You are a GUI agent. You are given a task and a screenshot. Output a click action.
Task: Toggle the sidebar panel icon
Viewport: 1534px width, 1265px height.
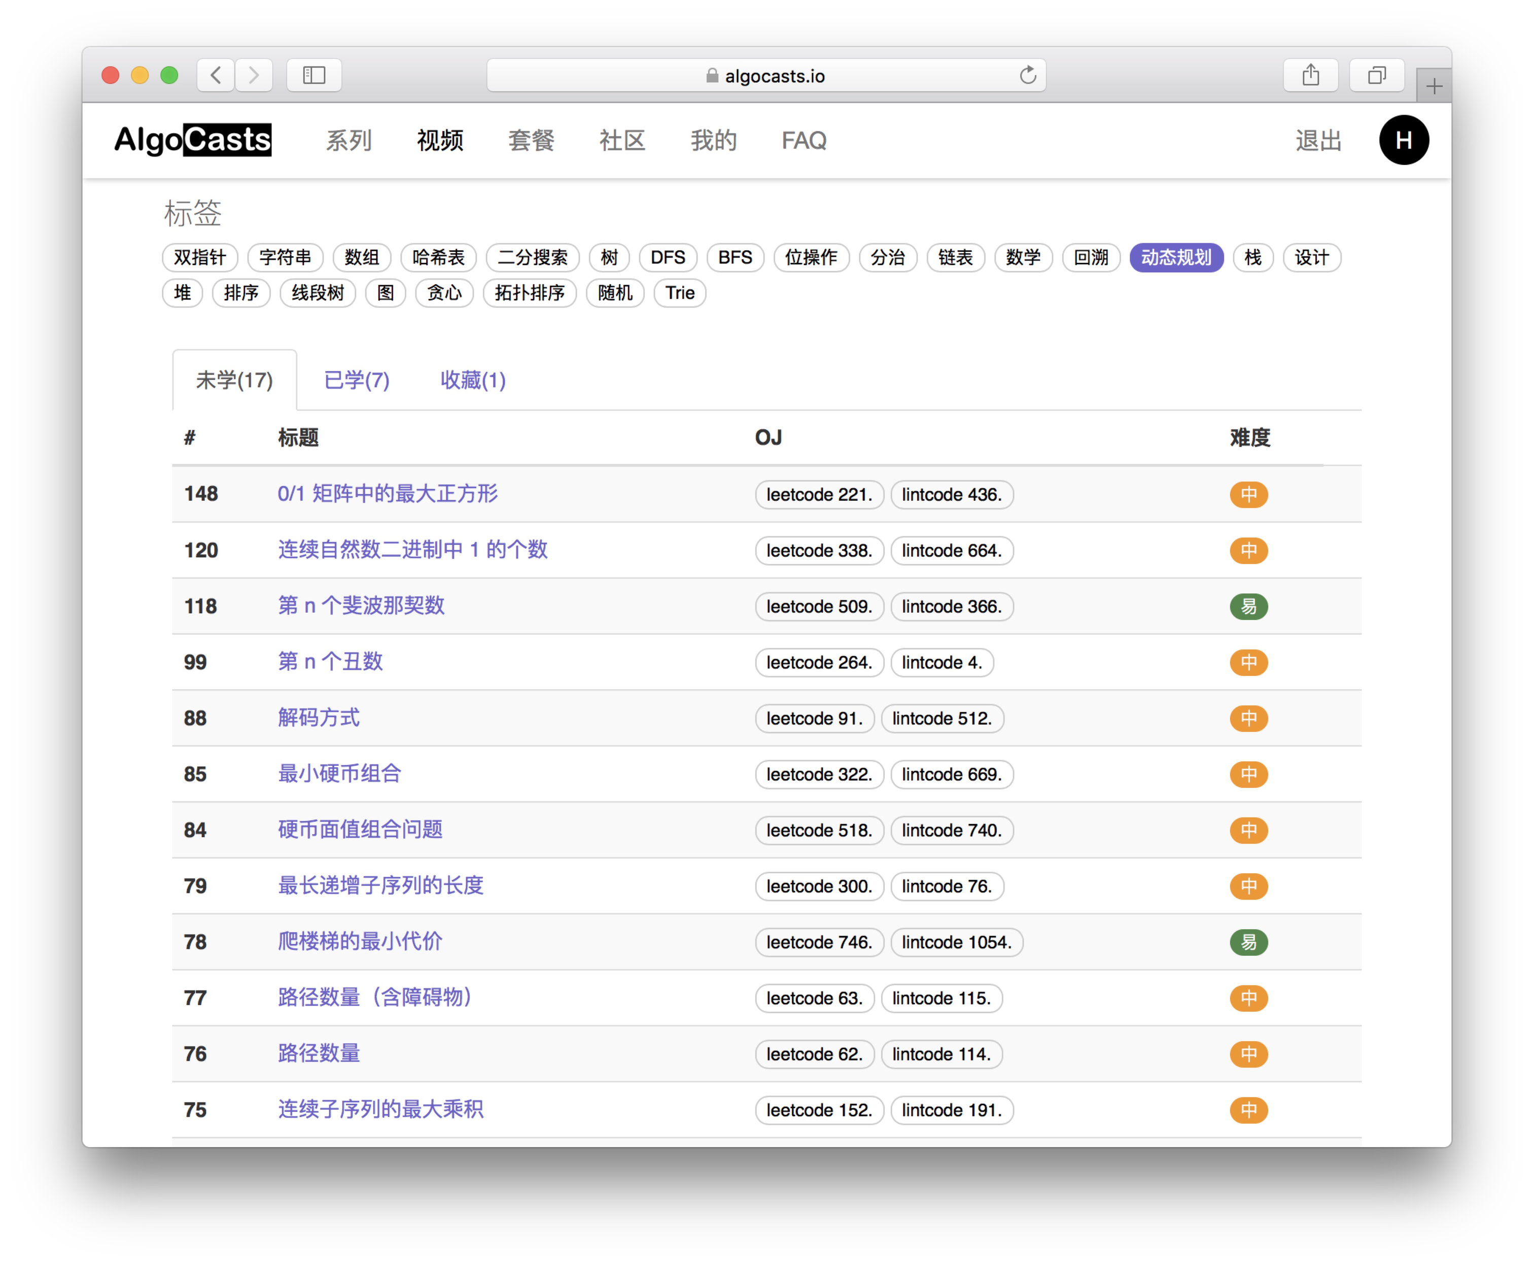point(314,75)
